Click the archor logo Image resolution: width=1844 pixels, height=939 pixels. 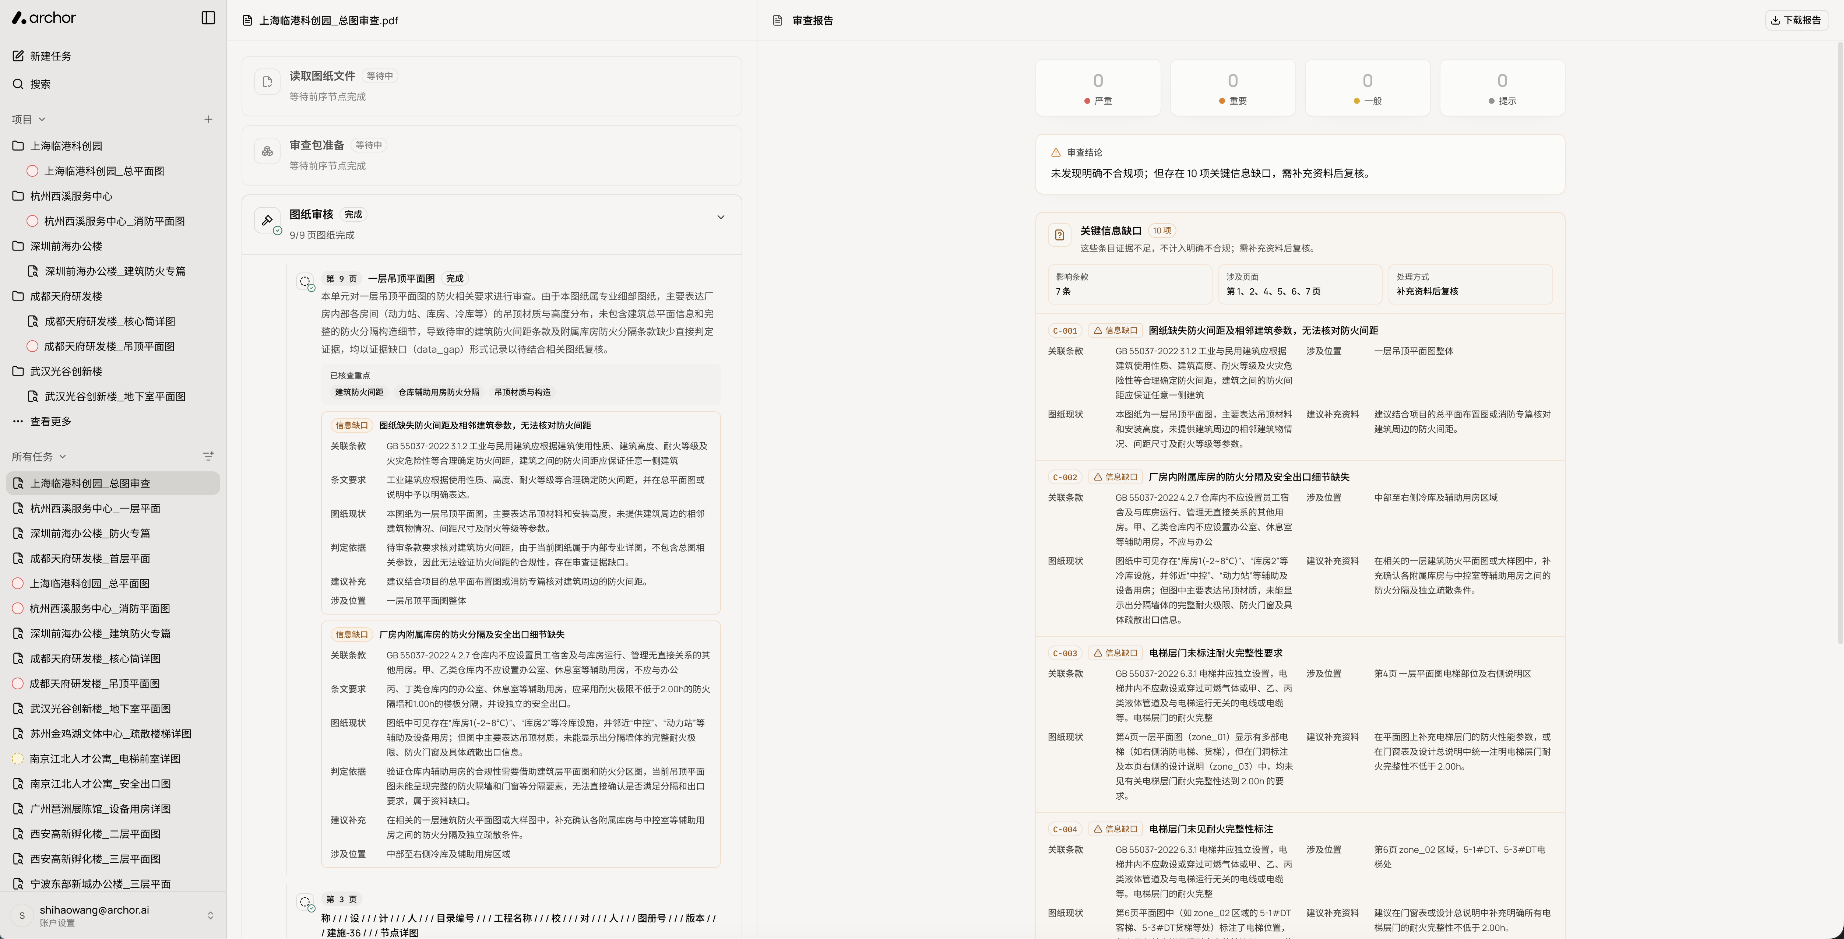point(44,18)
